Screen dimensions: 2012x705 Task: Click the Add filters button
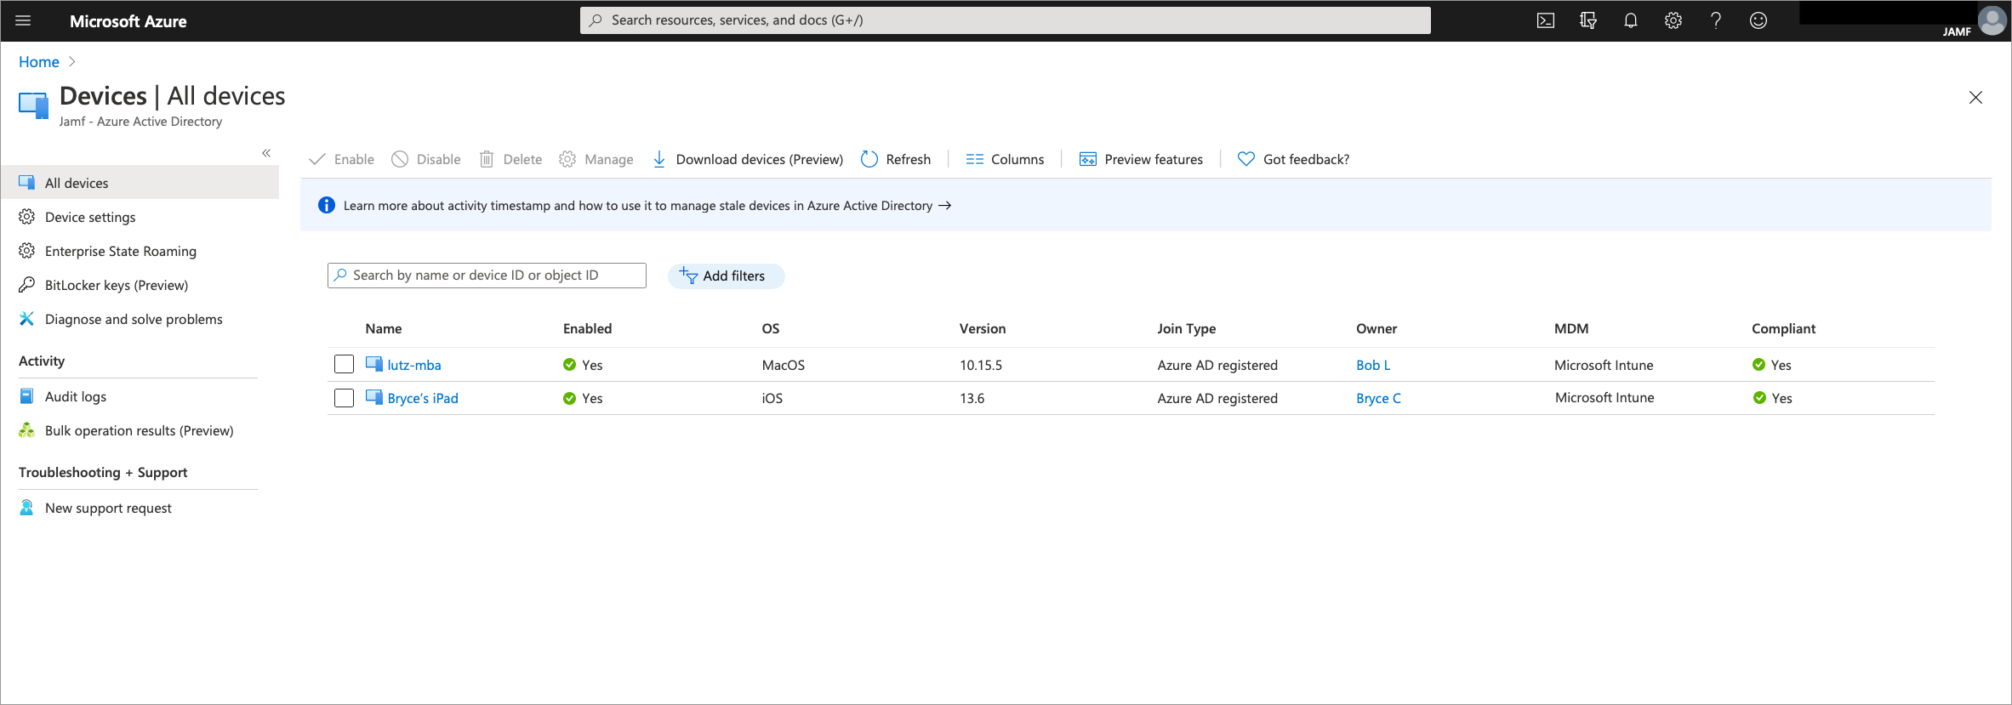coord(726,276)
